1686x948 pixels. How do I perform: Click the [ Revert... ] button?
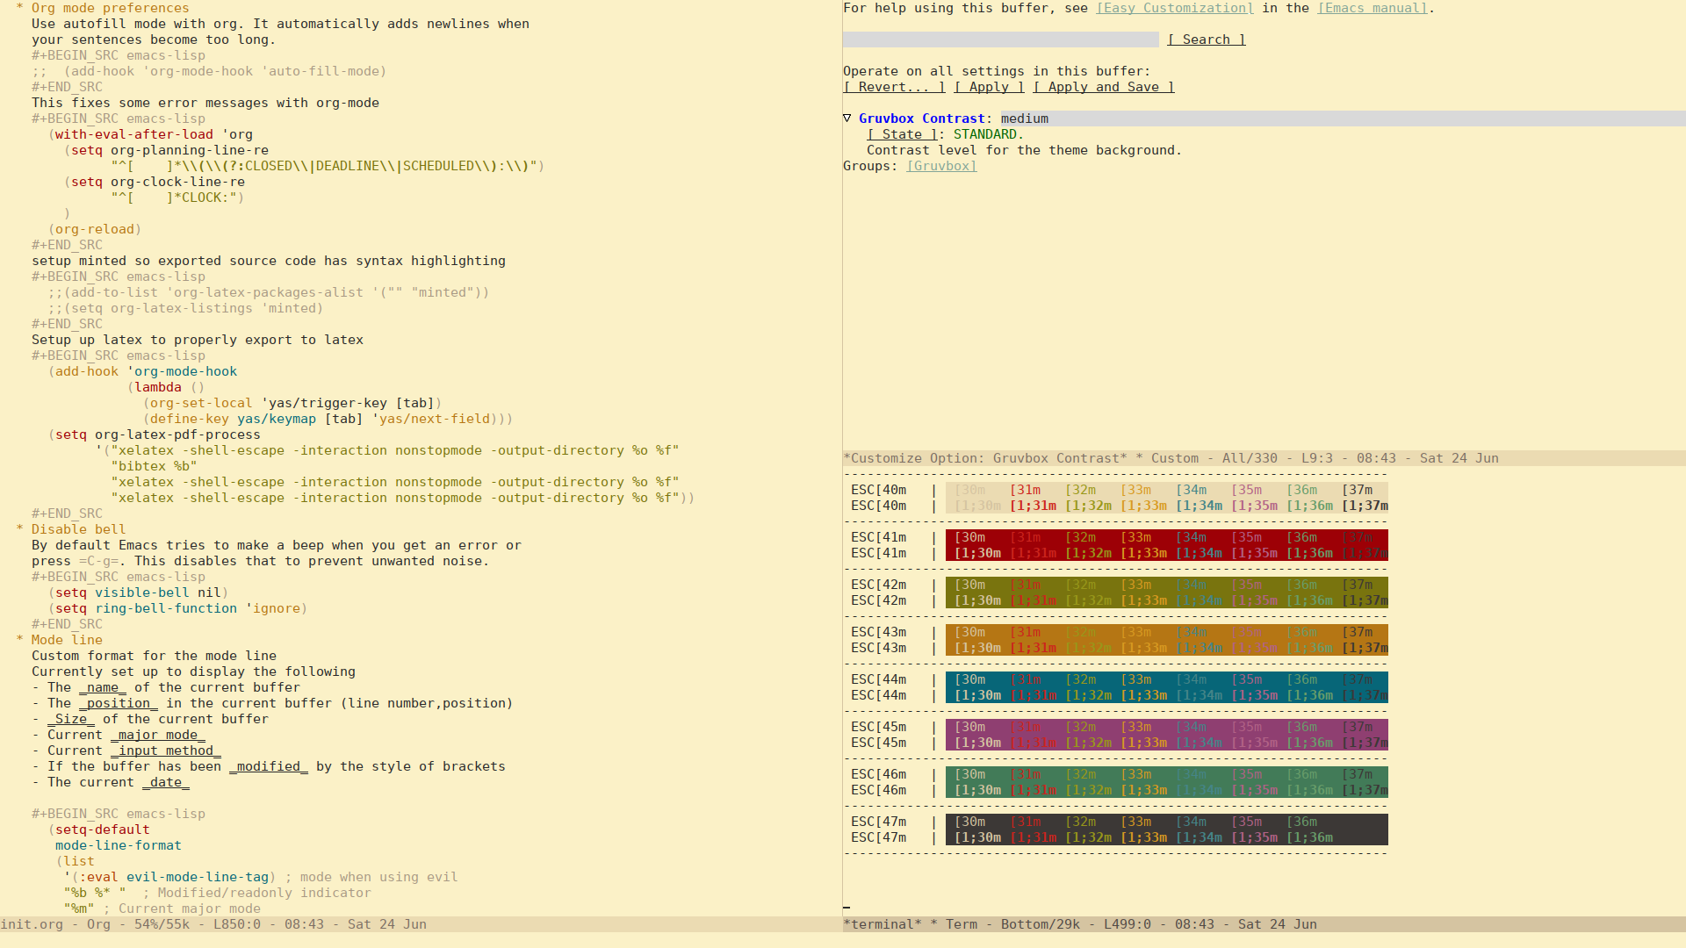[893, 87]
